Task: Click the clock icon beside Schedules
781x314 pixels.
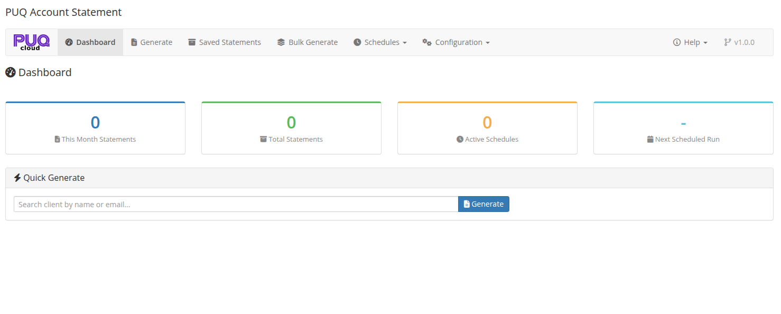Action: (358, 42)
